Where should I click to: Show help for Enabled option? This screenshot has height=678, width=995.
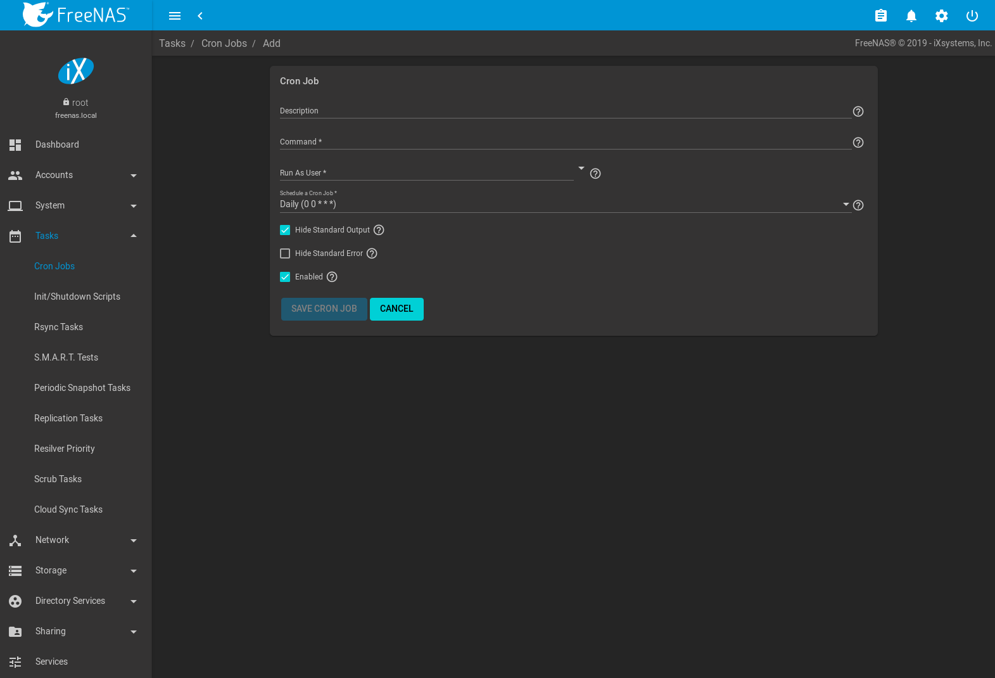point(332,277)
